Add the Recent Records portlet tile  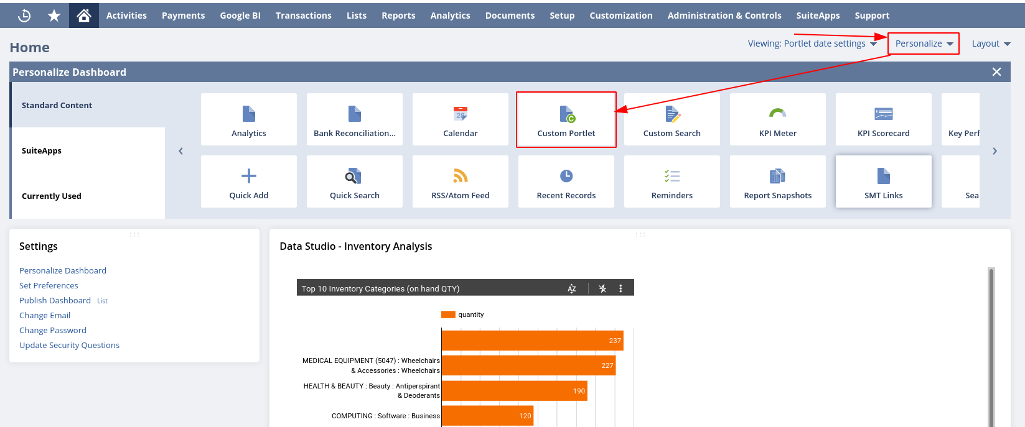pos(566,181)
